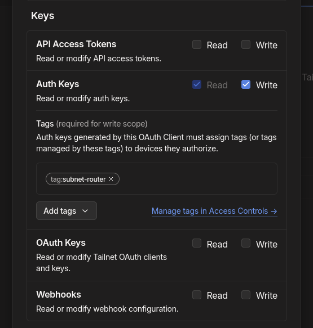Enable Write for API Access Tokens
Screen dimensions: 313x328
pyautogui.click(x=246, y=44)
